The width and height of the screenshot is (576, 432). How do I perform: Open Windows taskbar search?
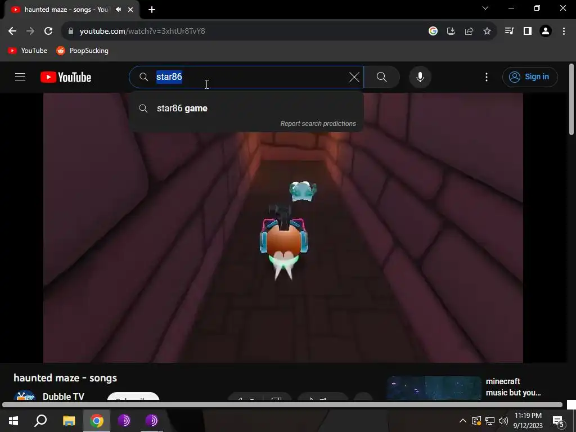tap(40, 421)
